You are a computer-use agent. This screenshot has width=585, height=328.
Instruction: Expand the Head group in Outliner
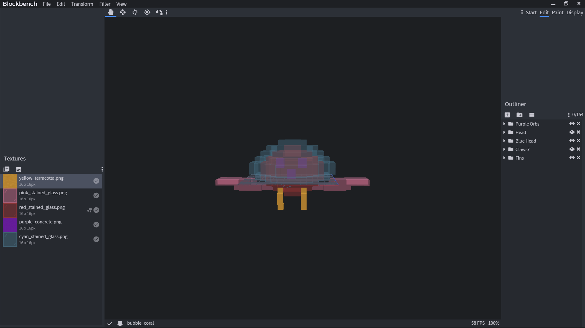tap(504, 132)
